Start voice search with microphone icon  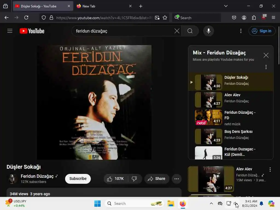point(208,31)
